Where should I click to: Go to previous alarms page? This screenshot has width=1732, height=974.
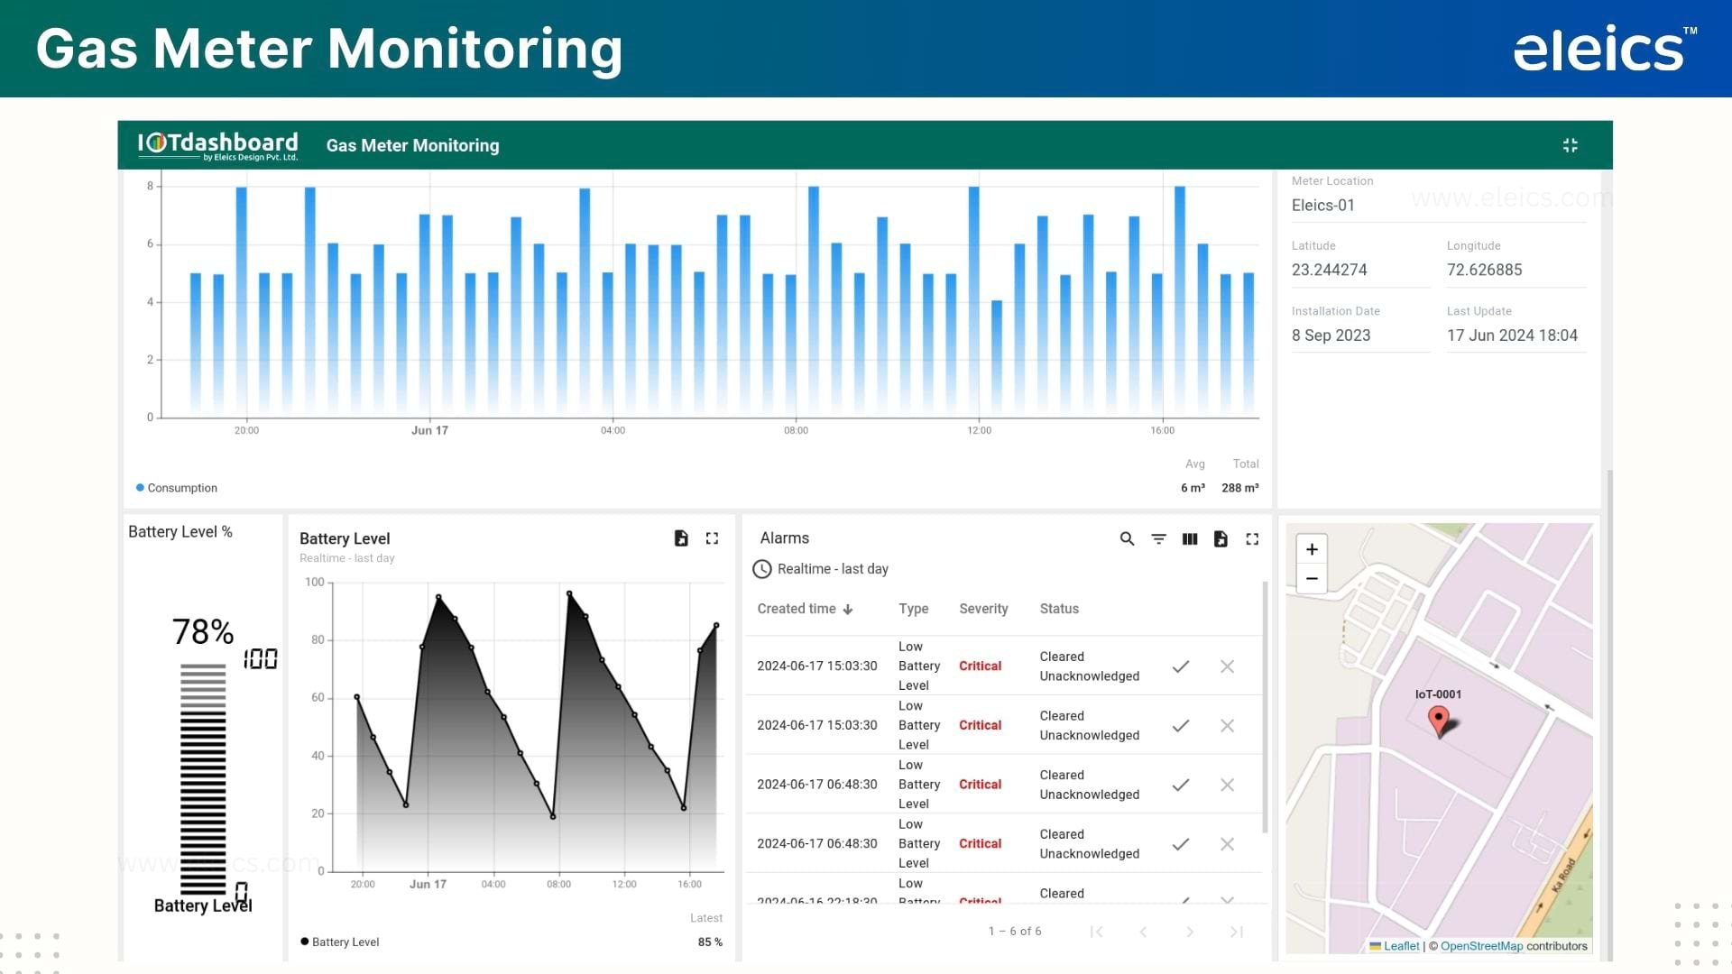[1143, 932]
